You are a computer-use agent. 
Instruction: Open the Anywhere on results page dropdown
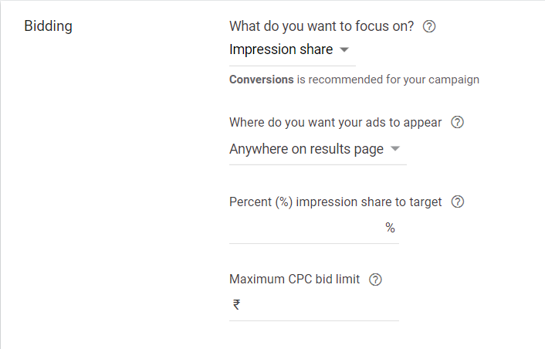(317, 149)
